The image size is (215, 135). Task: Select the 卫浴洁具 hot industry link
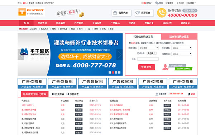[33, 29]
